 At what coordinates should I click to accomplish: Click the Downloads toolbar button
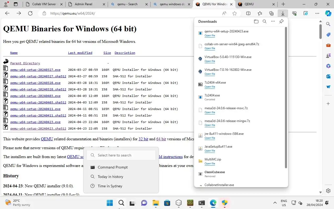(283, 13)
